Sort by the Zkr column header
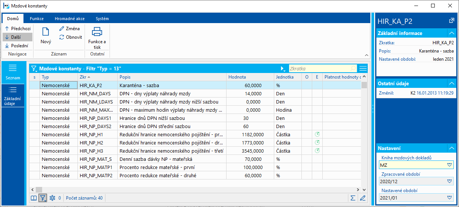 click(x=98, y=77)
